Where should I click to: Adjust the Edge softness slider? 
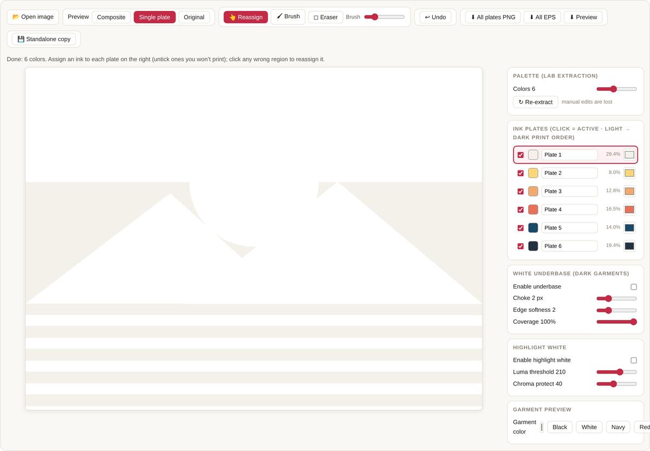point(616,310)
